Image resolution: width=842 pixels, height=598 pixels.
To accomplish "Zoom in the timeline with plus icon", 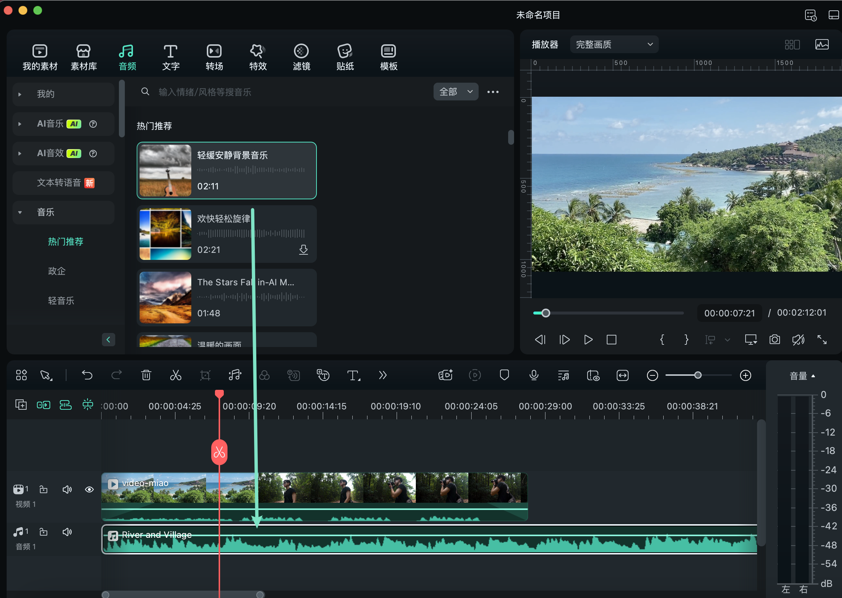I will [746, 375].
